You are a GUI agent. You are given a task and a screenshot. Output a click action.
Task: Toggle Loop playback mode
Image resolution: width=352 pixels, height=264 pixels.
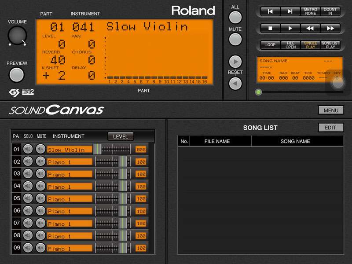270,45
